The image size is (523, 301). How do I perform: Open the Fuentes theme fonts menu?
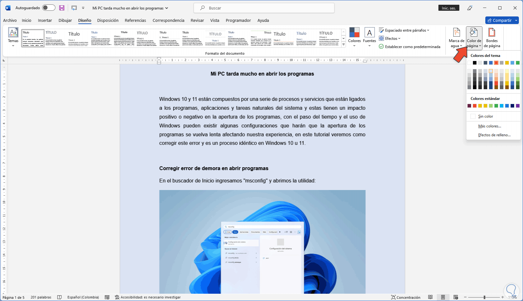(x=369, y=37)
